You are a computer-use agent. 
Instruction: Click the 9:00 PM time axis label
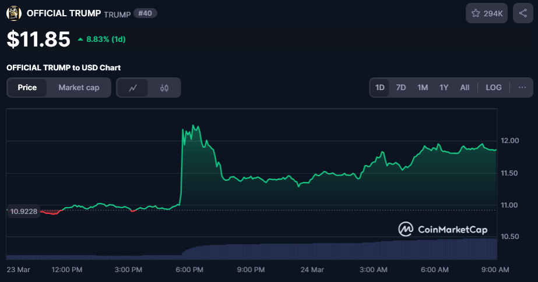(x=251, y=270)
